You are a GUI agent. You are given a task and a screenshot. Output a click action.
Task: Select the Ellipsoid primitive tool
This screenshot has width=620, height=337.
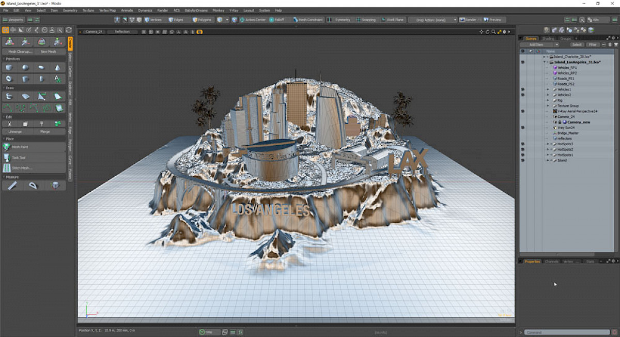[x=41, y=68]
